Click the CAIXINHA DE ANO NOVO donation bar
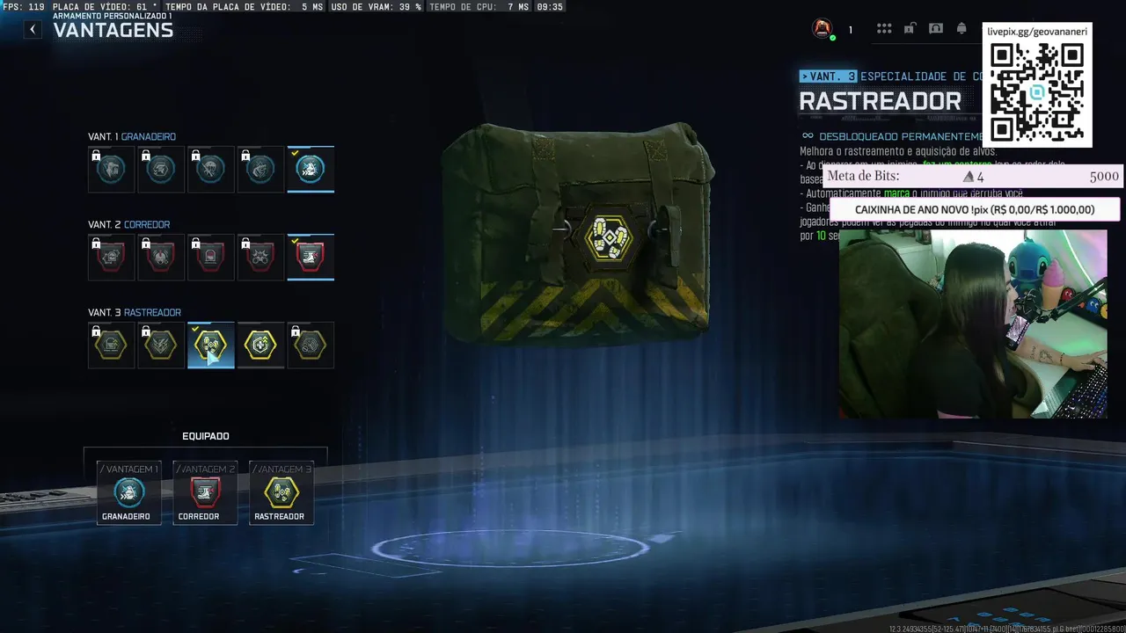The height and width of the screenshot is (633, 1126). click(x=975, y=210)
